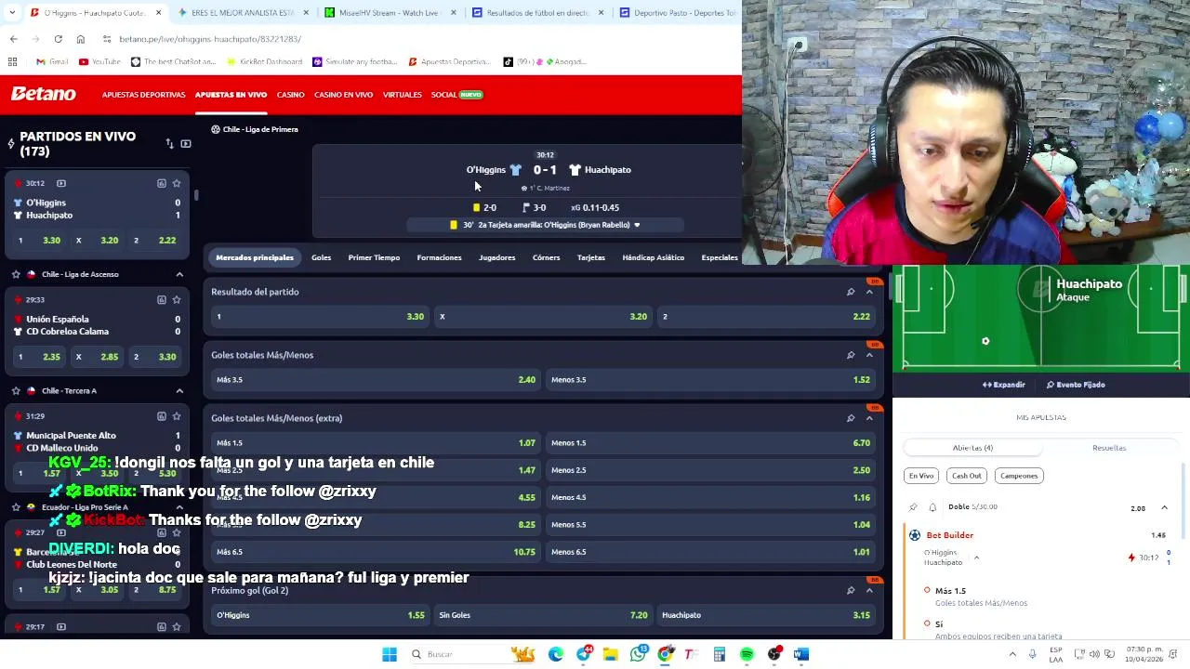Bet on O'Higgins win at 3.30

point(318,317)
